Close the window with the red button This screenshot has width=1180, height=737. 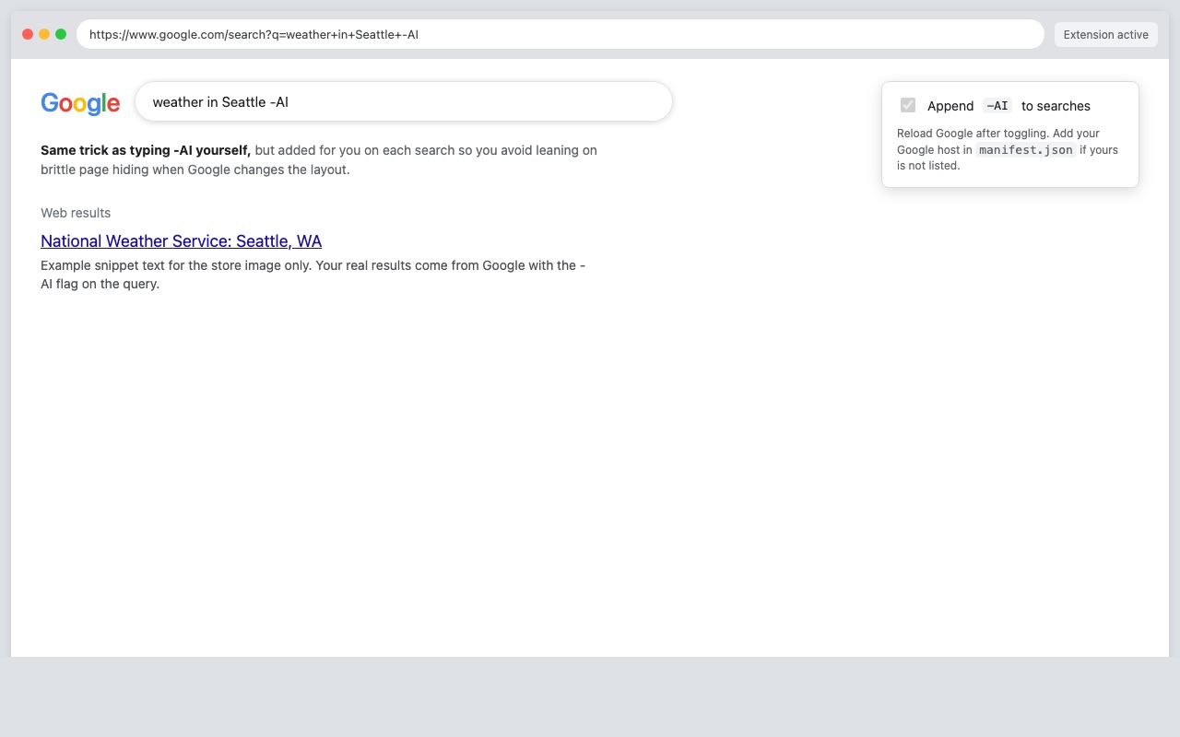28,34
